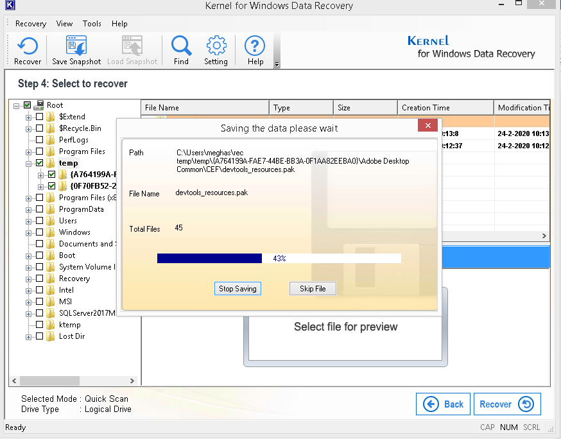Click the Back button
This screenshot has width=561, height=439.
tap(443, 404)
